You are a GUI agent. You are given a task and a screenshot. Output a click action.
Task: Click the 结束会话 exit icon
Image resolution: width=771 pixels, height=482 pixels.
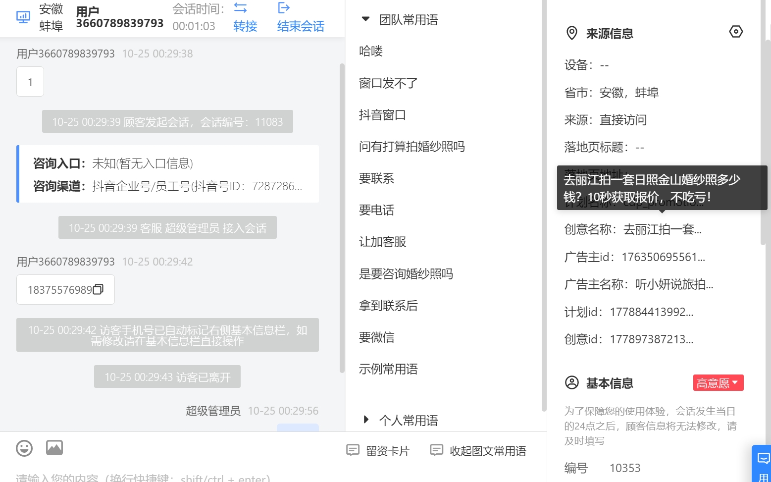(x=284, y=7)
